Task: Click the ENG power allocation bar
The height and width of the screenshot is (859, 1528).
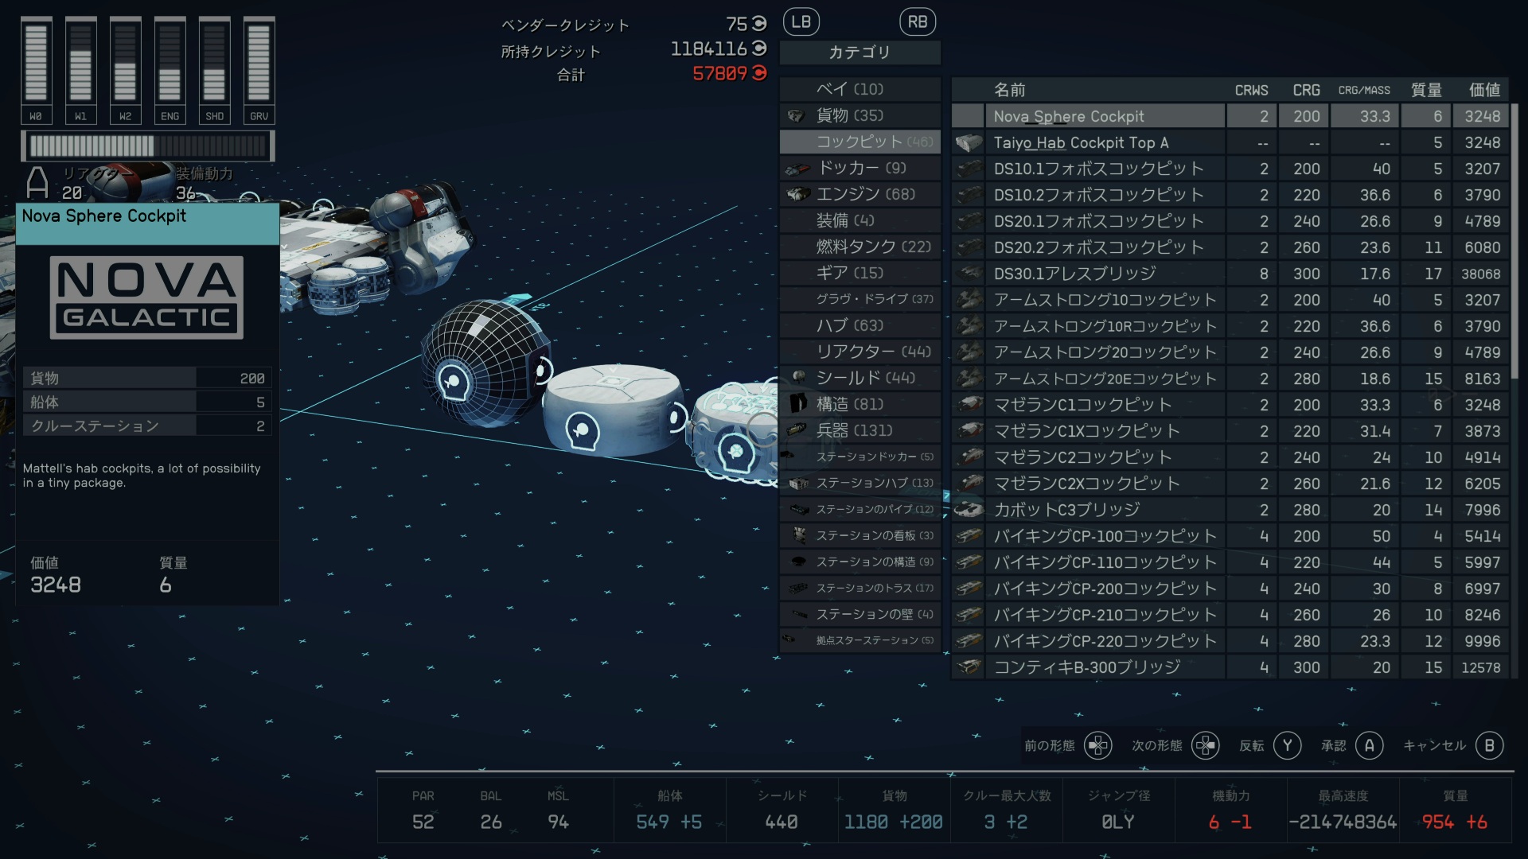Action: [170, 71]
